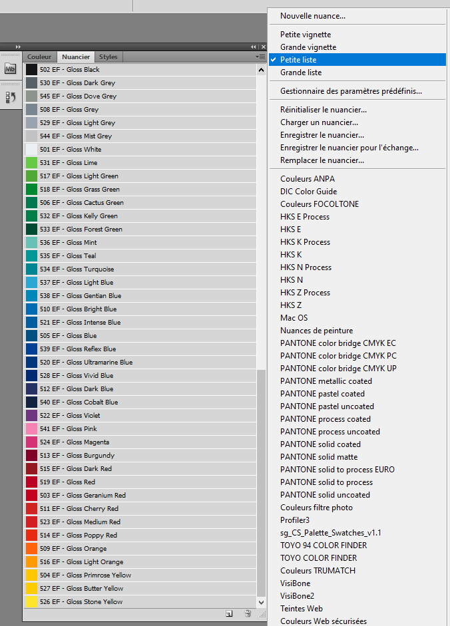
Task: Pick the 526 EF Gloss Stone Yellow swatch
Action: (31, 601)
